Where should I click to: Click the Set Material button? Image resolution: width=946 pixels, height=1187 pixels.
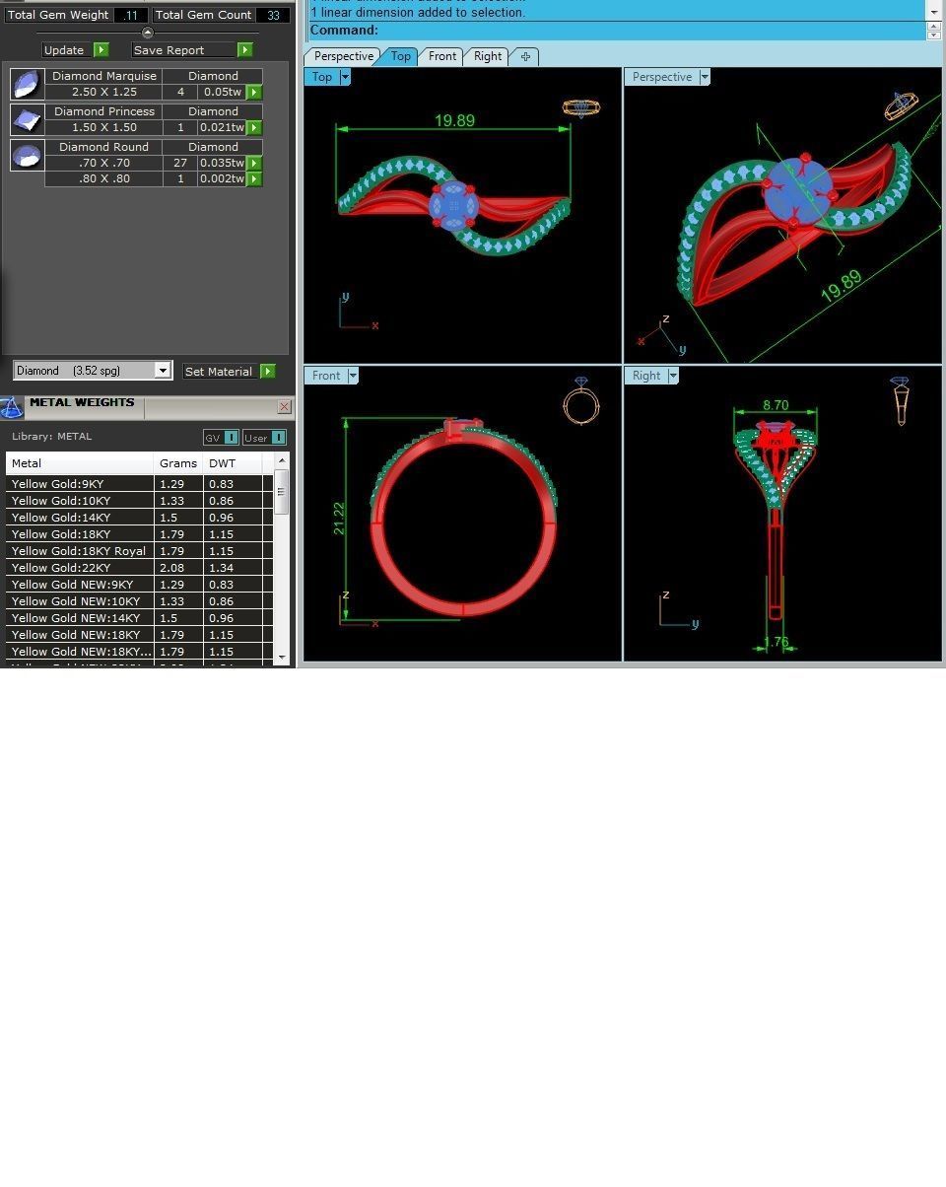click(x=220, y=371)
